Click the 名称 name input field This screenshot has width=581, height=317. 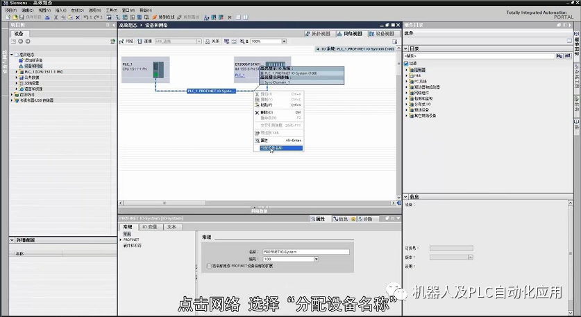coord(306,252)
